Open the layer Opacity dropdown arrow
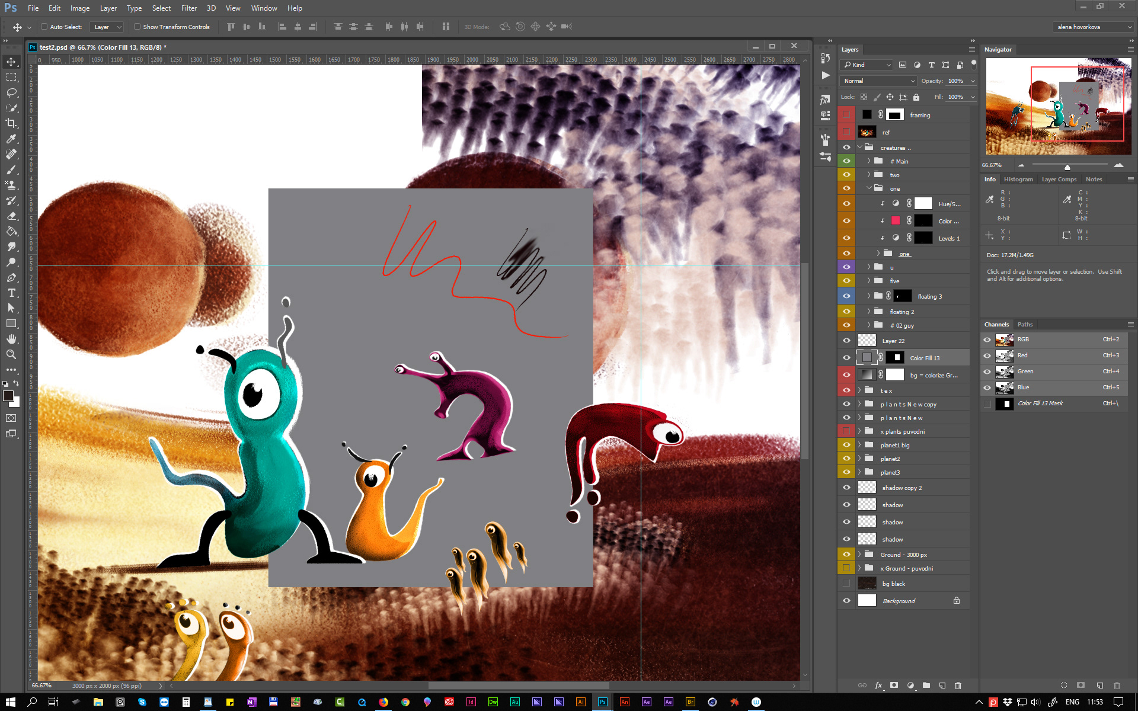The height and width of the screenshot is (711, 1138). coord(973,81)
